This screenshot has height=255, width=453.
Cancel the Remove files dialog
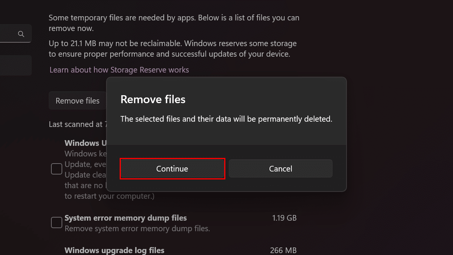coord(280,168)
